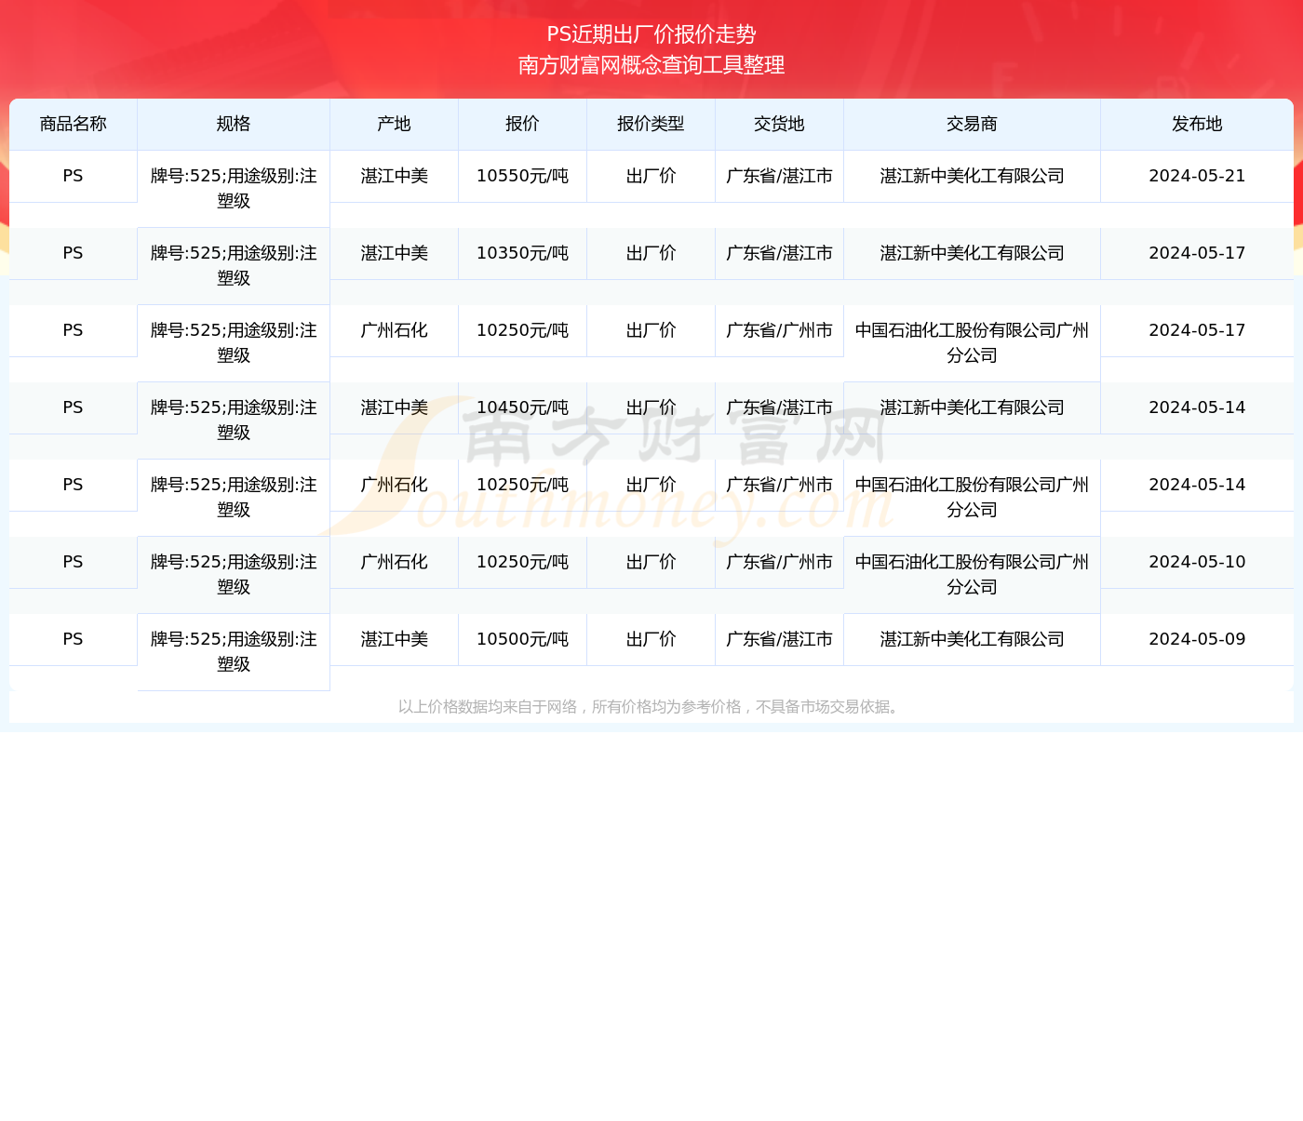Viewport: 1303px width, 1121px height.
Task: Click 出厂价 in the 2024-05-09 row
Action: pyautogui.click(x=651, y=639)
